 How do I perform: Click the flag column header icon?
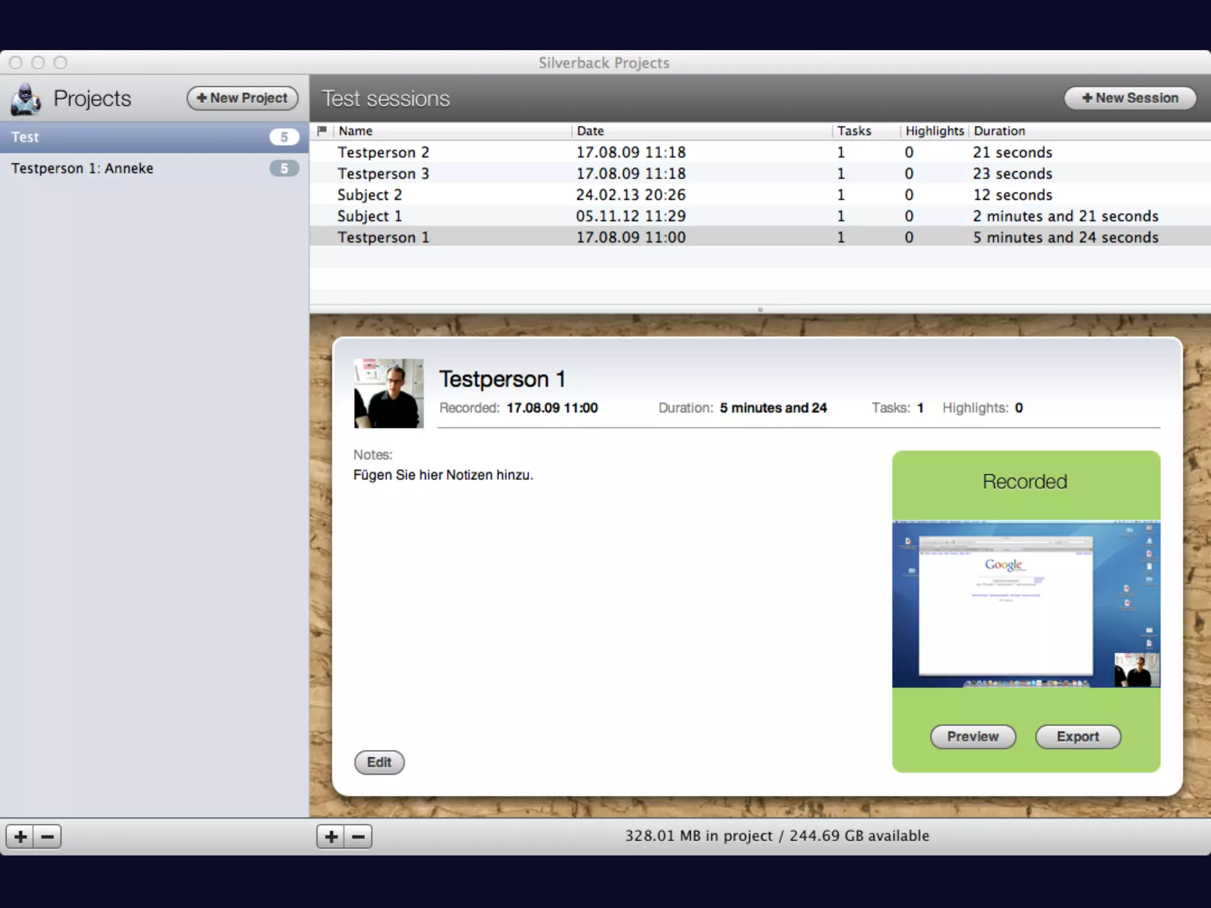pyautogui.click(x=322, y=131)
